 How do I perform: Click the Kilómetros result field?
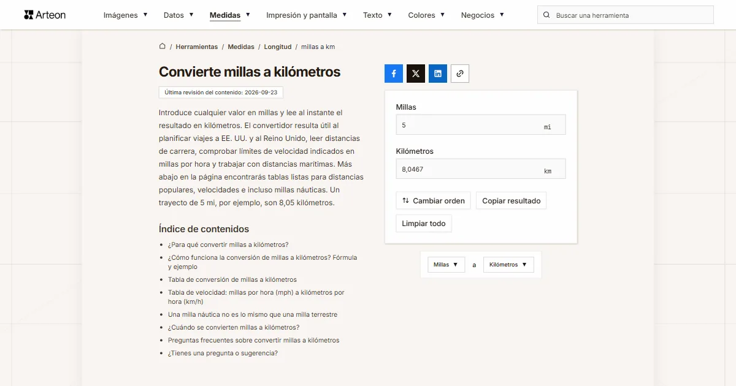[481, 169]
